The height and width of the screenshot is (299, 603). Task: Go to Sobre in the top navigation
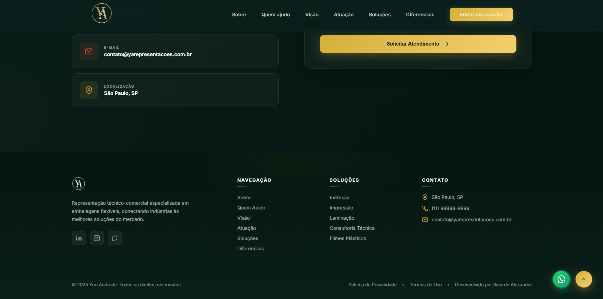tap(239, 15)
